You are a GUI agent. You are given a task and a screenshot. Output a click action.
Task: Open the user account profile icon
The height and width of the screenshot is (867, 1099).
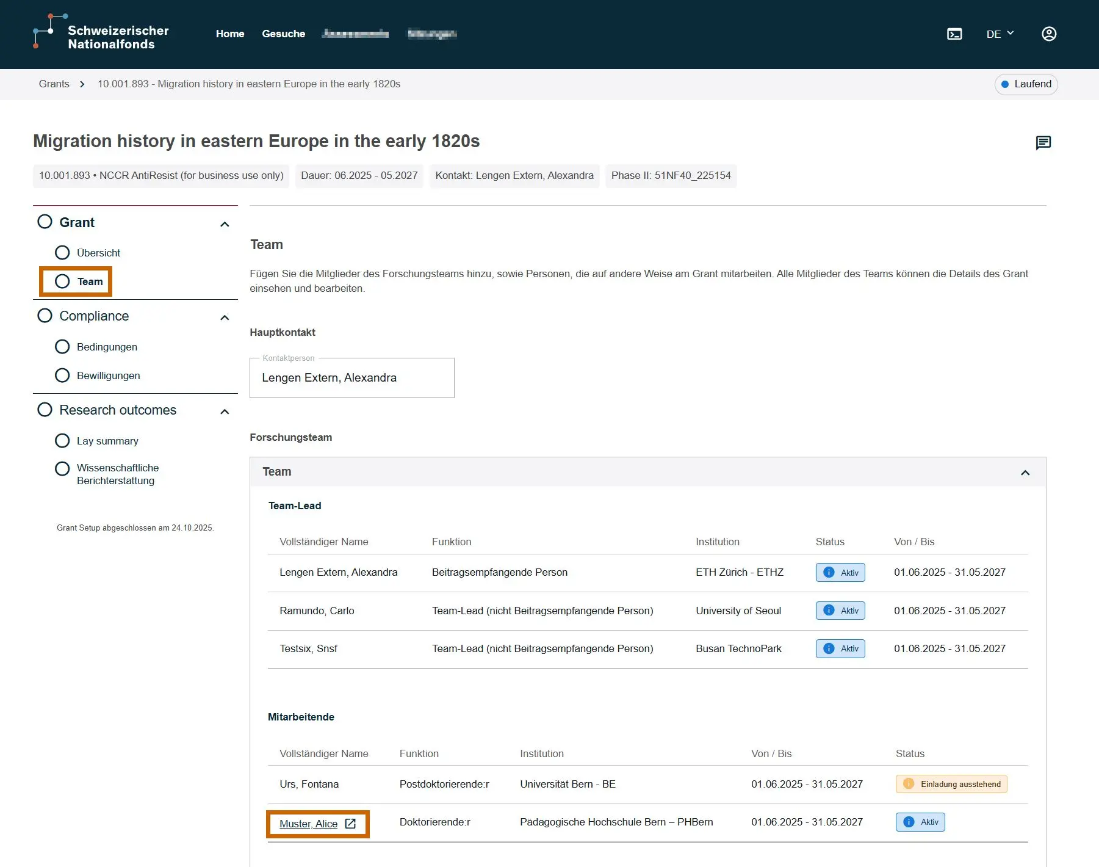click(x=1049, y=34)
